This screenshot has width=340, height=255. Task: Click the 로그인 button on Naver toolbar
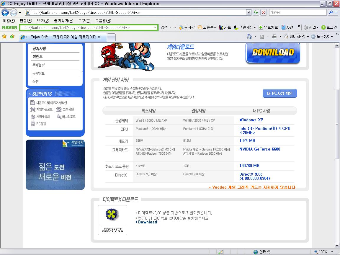coord(329,27)
